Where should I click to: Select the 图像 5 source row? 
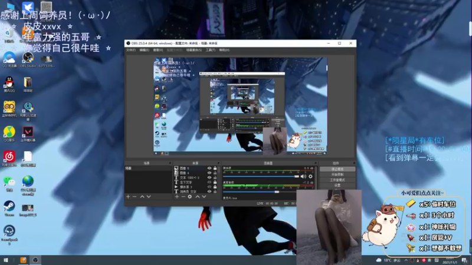tap(196, 168)
